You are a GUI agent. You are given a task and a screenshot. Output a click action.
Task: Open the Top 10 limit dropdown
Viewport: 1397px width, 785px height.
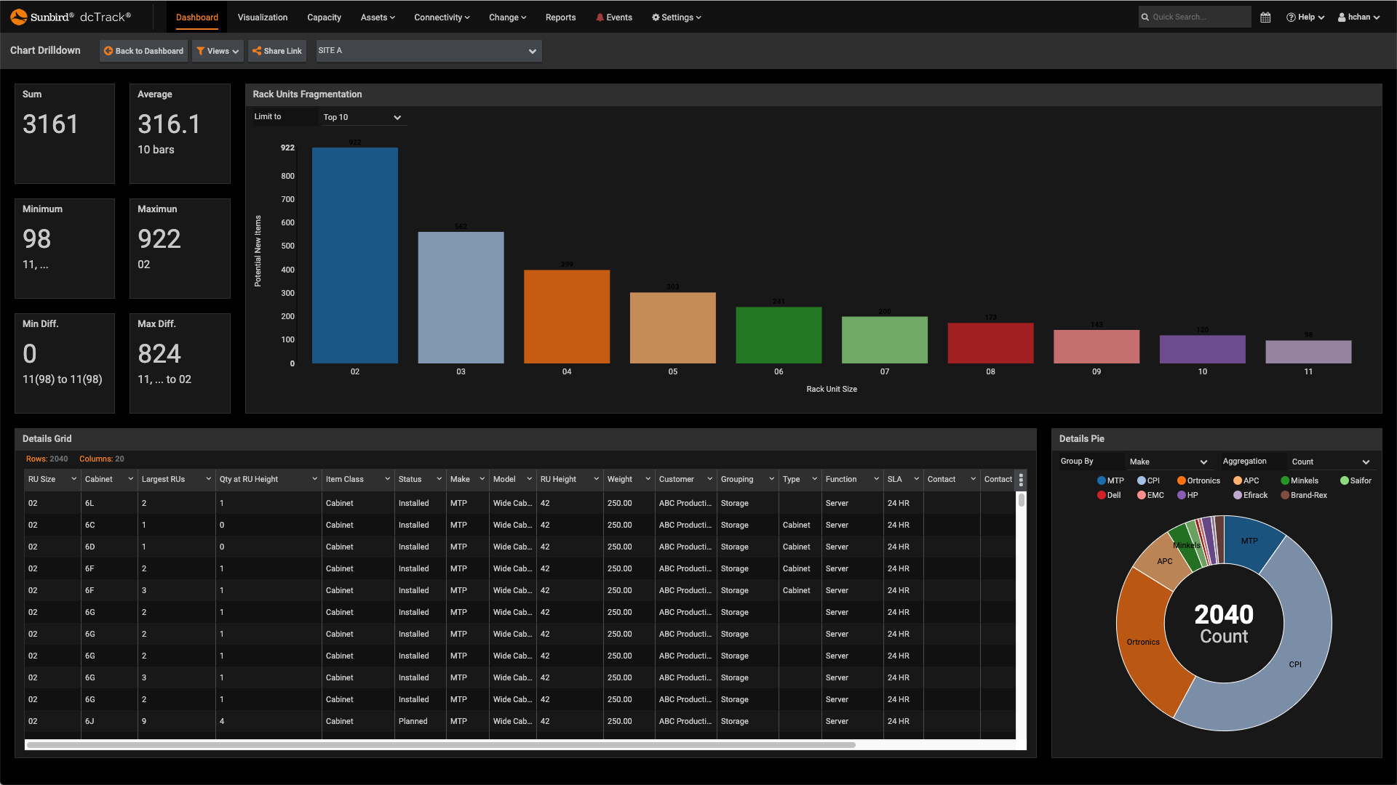pyautogui.click(x=362, y=117)
